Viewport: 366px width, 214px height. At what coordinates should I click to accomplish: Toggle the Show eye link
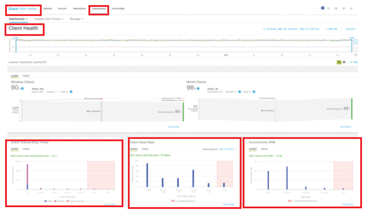[354, 62]
